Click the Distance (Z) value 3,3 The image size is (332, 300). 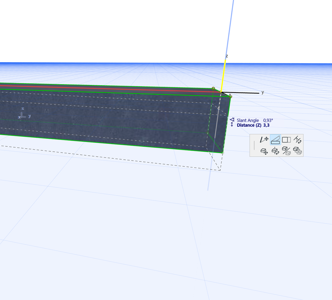click(266, 125)
